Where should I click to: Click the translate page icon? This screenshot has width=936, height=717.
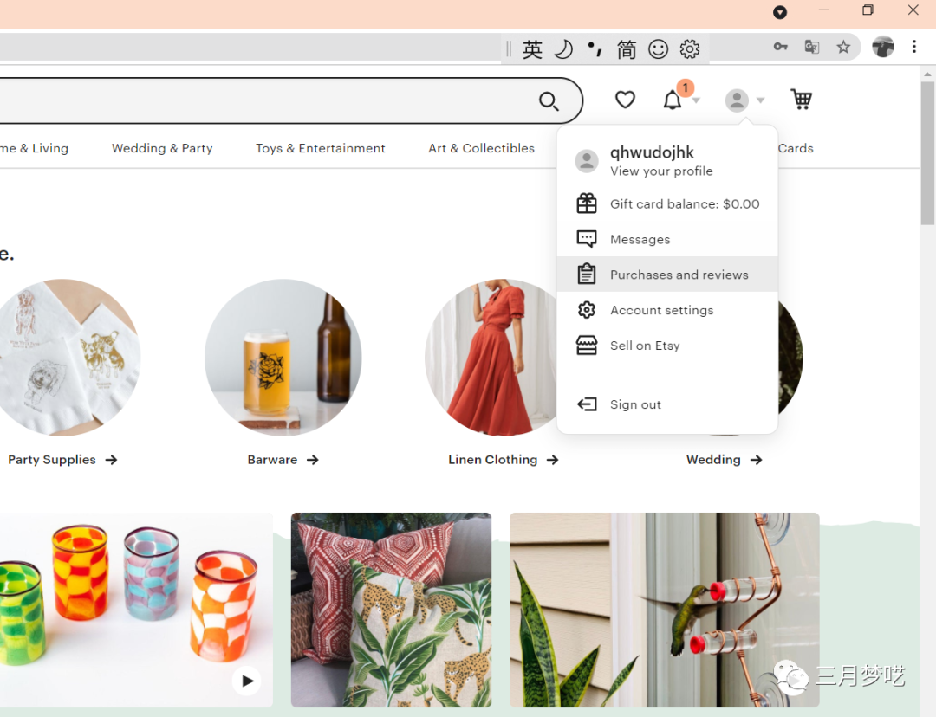click(x=812, y=47)
